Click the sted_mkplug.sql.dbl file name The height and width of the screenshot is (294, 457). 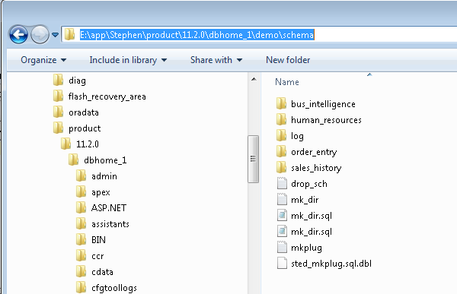(x=331, y=264)
